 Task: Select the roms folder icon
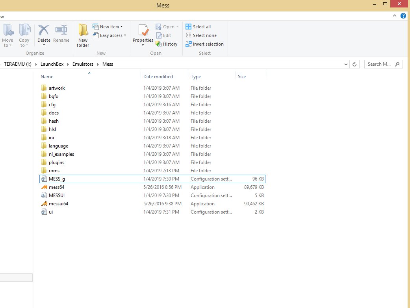(x=44, y=170)
